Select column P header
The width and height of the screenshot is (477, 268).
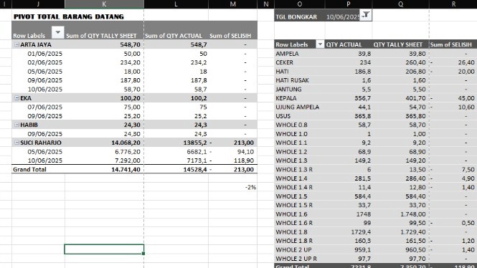click(x=349, y=4)
